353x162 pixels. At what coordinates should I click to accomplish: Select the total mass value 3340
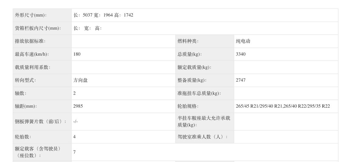(241, 54)
